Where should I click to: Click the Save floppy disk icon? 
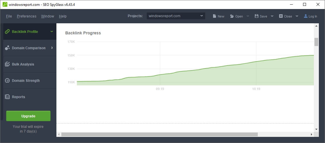coord(257,16)
